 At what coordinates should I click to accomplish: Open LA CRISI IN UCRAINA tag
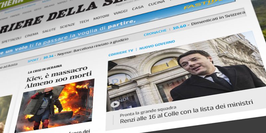[45, 69]
